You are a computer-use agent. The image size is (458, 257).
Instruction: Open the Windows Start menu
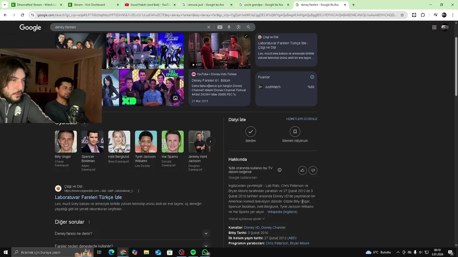point(6,252)
